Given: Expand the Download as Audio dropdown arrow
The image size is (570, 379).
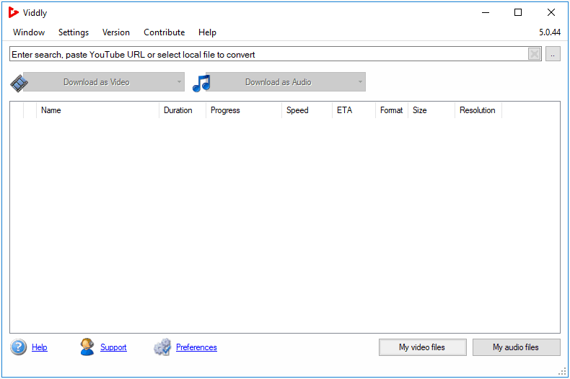Looking at the screenshot, I should [360, 82].
